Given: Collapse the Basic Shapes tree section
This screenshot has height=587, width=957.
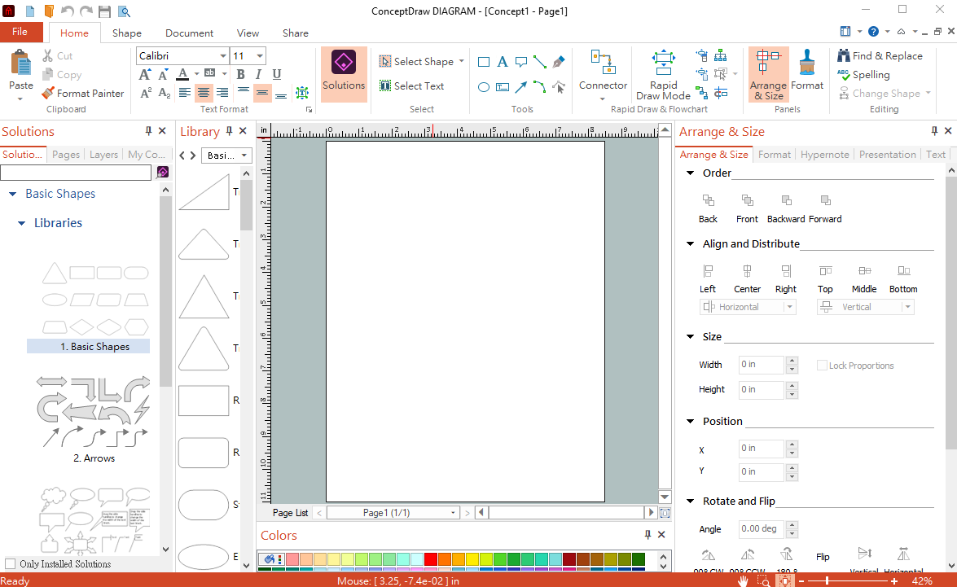Looking at the screenshot, I should (13, 194).
